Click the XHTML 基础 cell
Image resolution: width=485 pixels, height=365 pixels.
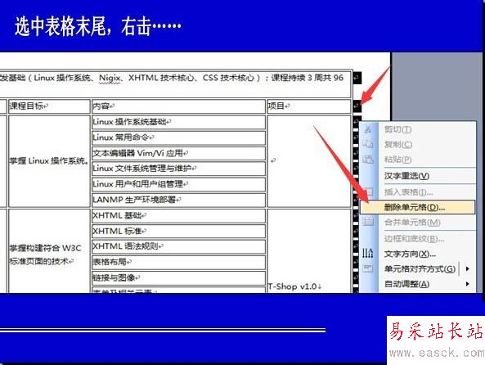pos(178,216)
